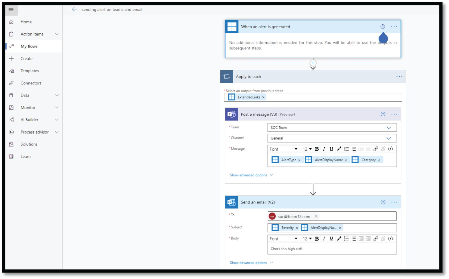Open Home in the sidebar

pyautogui.click(x=26, y=22)
